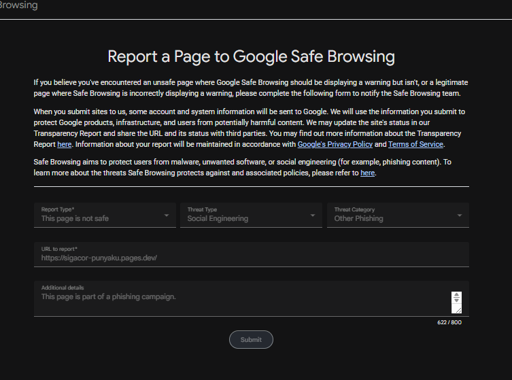The height and width of the screenshot is (380, 512).
Task: Open the Terms of Service link
Action: click(415, 144)
